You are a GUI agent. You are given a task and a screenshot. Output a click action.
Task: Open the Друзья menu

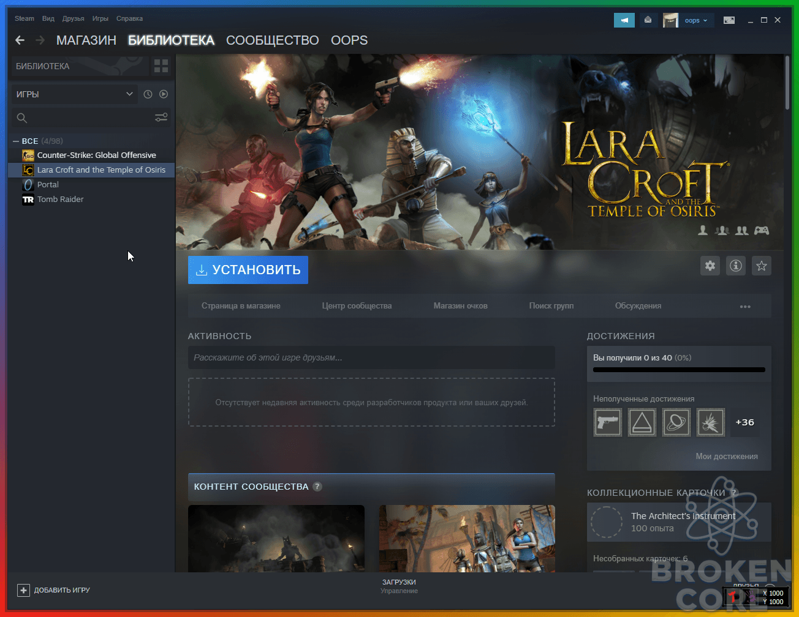click(x=74, y=18)
